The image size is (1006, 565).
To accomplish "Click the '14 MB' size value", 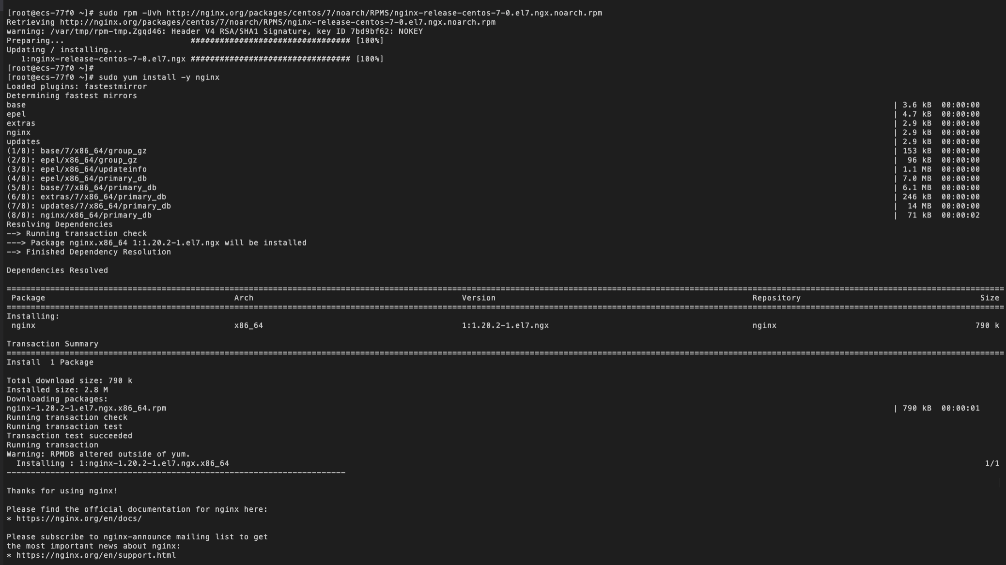I will click(919, 206).
